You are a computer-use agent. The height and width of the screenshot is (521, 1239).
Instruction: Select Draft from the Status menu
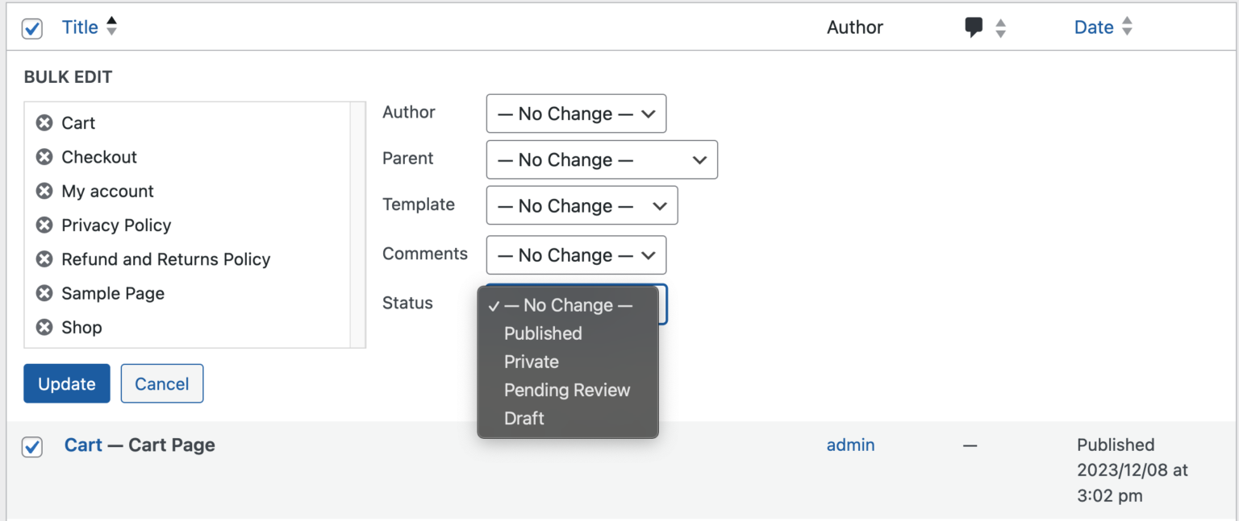pyautogui.click(x=524, y=418)
